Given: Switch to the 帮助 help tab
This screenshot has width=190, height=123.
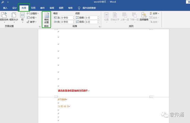Looking at the screenshot, I should 70,8.
